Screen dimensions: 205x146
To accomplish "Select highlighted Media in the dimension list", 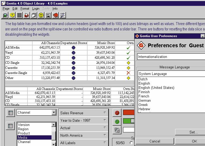I will pos(34,138).
